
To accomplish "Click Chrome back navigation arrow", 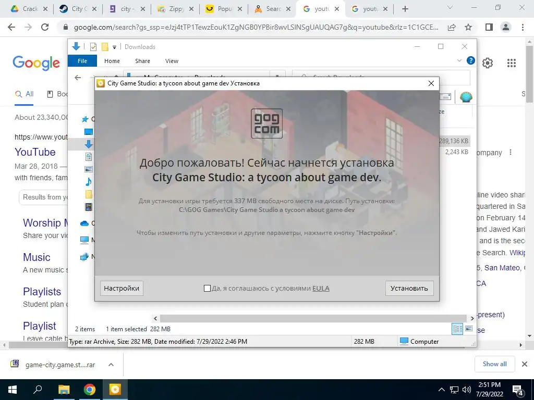I will coord(11,27).
